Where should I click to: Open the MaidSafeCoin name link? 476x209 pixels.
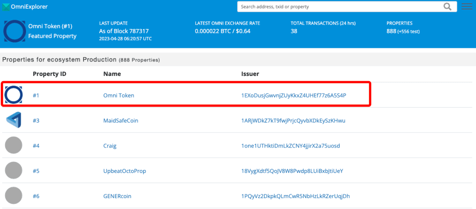[x=121, y=121]
